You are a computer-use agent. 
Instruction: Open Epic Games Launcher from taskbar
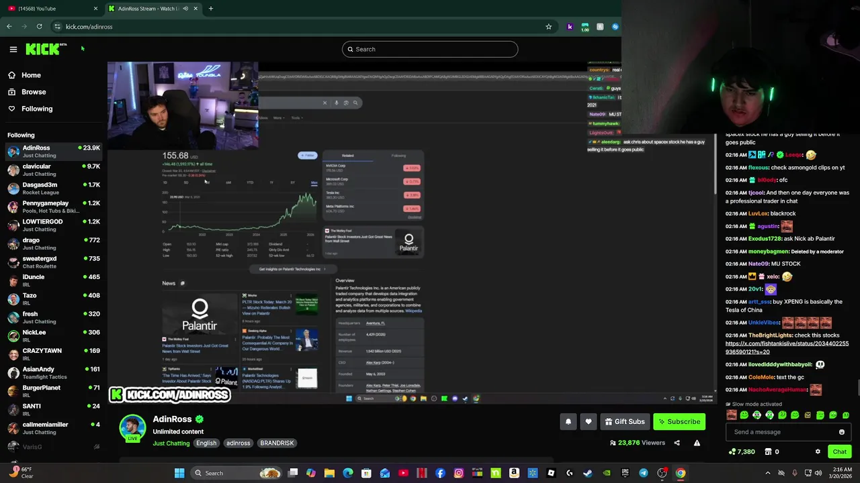(x=625, y=473)
